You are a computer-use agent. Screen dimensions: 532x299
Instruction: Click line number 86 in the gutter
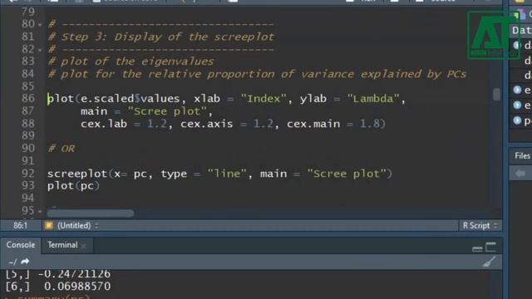pyautogui.click(x=28, y=99)
